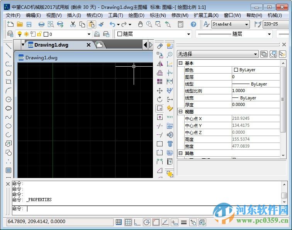Toggle layer on/off lightbulb icon
Image resolution: width=292 pixels, height=230 pixels.
coord(19,34)
